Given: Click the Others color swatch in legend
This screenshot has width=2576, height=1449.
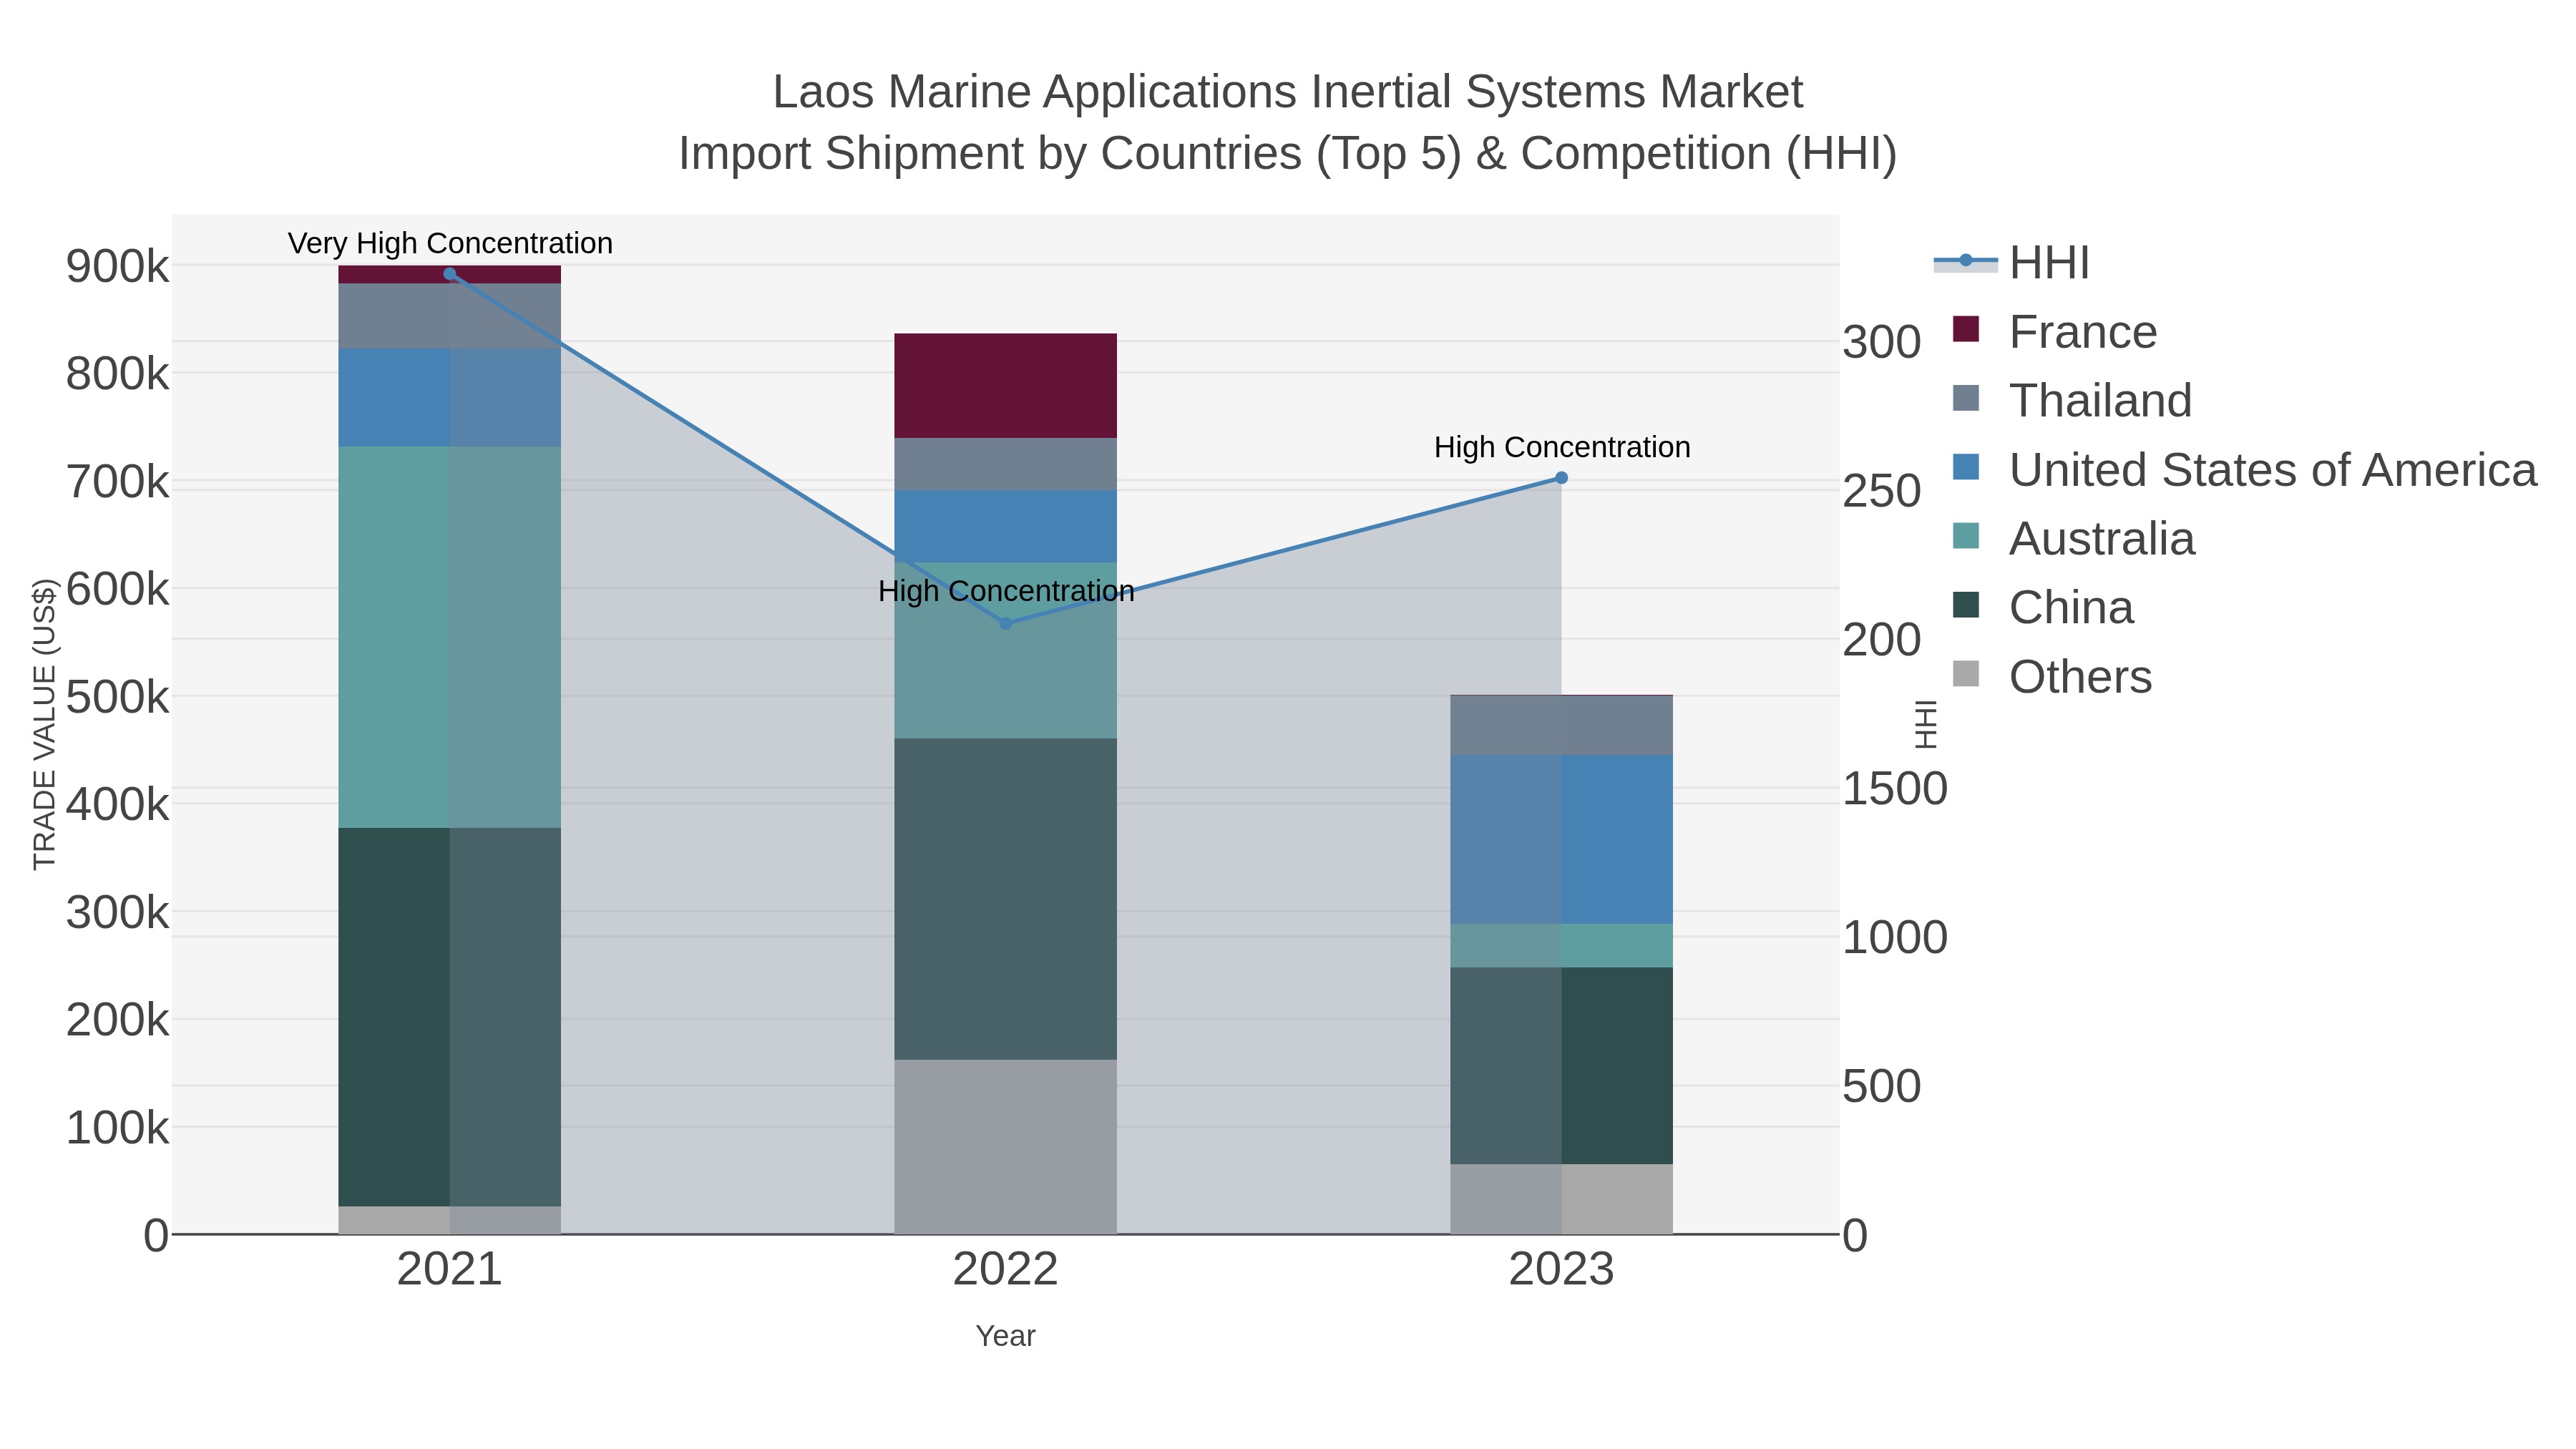Looking at the screenshot, I should tap(1966, 674).
